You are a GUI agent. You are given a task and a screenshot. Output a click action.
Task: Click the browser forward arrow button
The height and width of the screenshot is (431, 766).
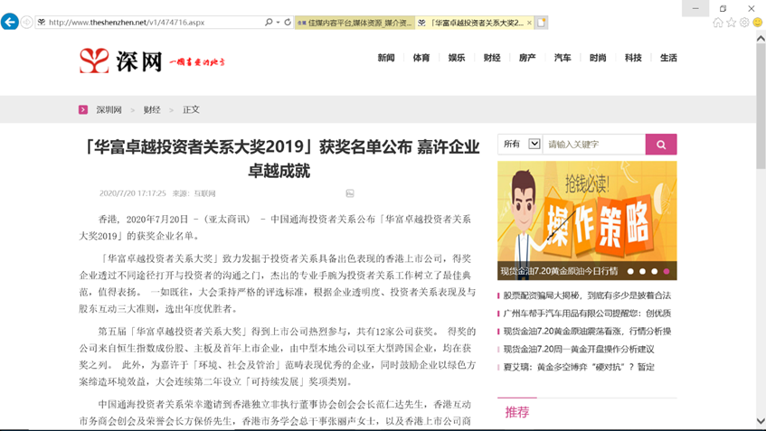pos(26,22)
